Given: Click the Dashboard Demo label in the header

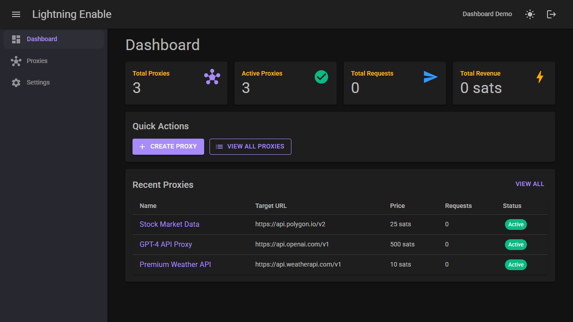Looking at the screenshot, I should coord(487,14).
